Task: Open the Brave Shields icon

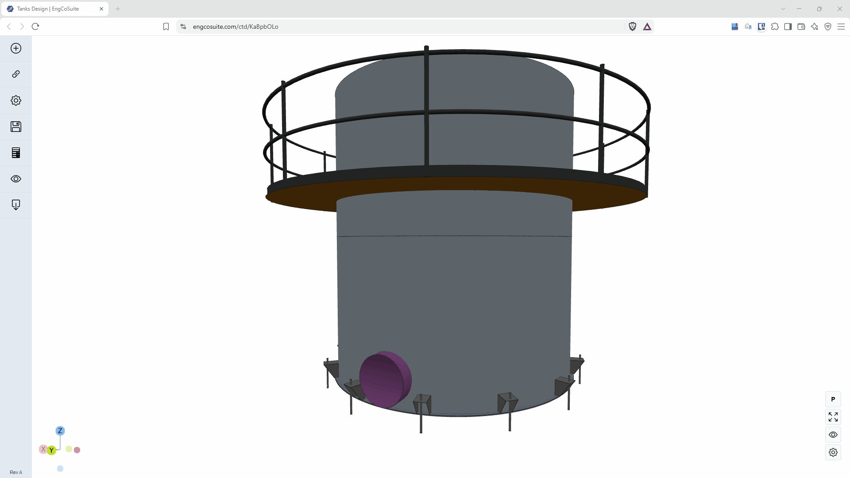Action: pos(633,27)
